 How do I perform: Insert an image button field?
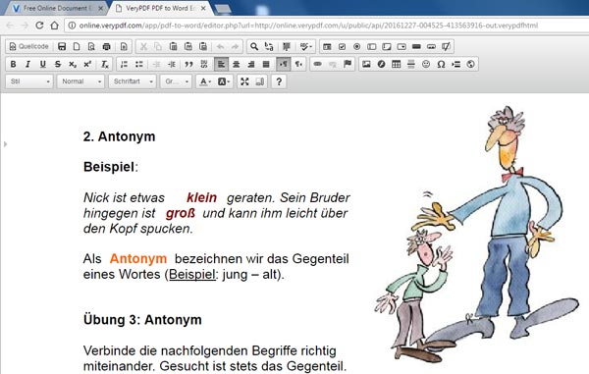[x=431, y=46]
